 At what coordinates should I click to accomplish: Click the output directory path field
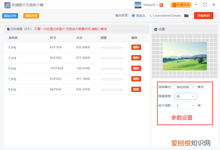click(x=165, y=15)
